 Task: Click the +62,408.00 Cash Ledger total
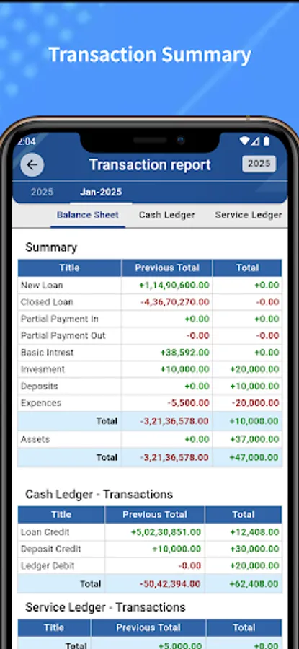254,584
